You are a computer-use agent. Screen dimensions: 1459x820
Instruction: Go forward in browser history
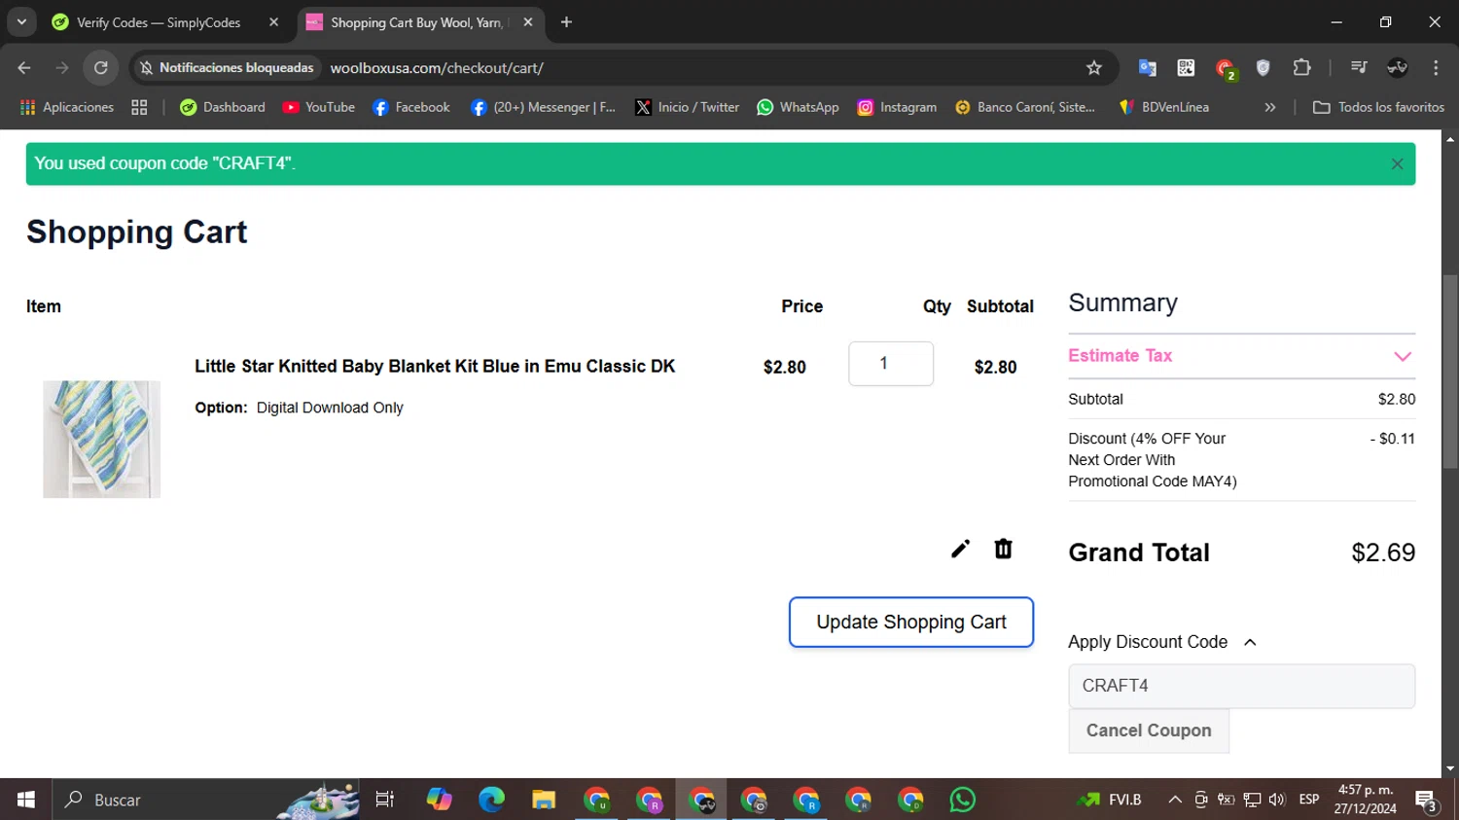(x=62, y=68)
